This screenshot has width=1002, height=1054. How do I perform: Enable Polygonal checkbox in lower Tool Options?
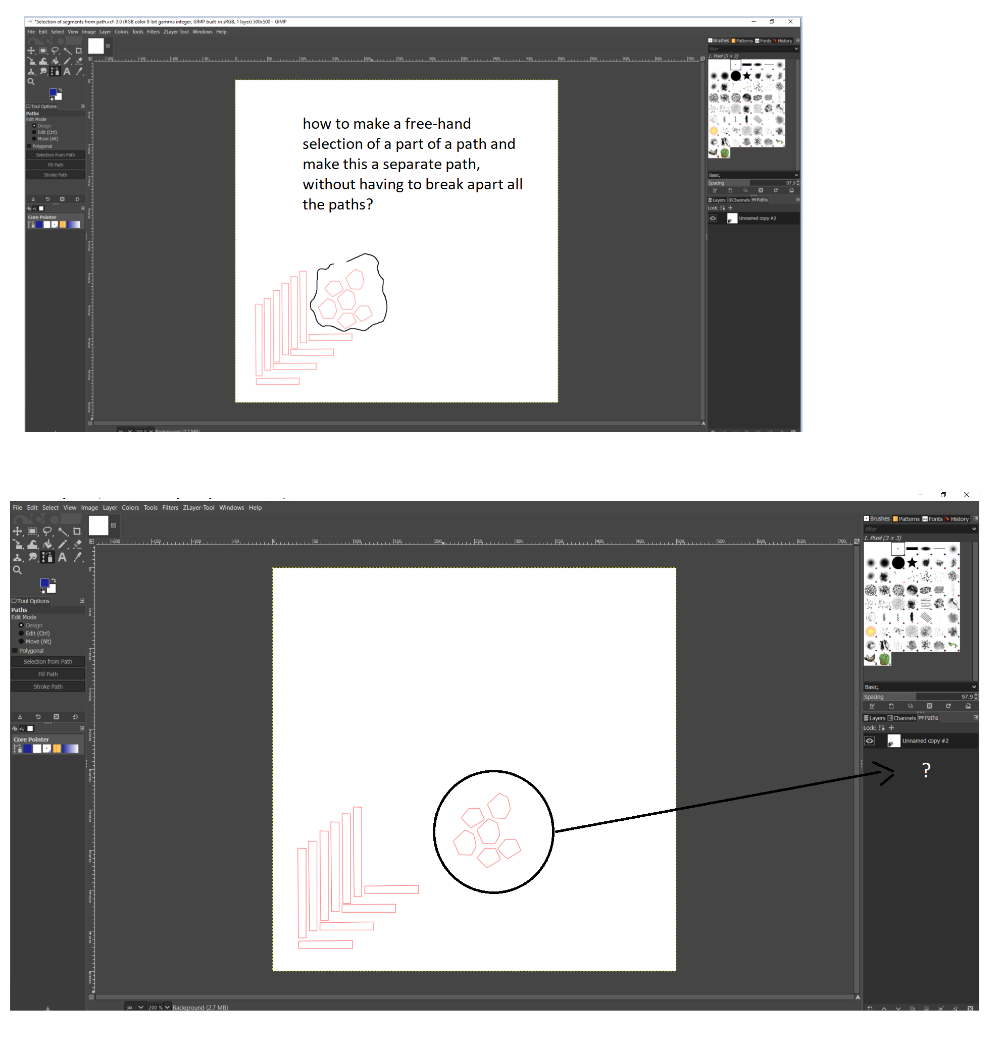[15, 651]
